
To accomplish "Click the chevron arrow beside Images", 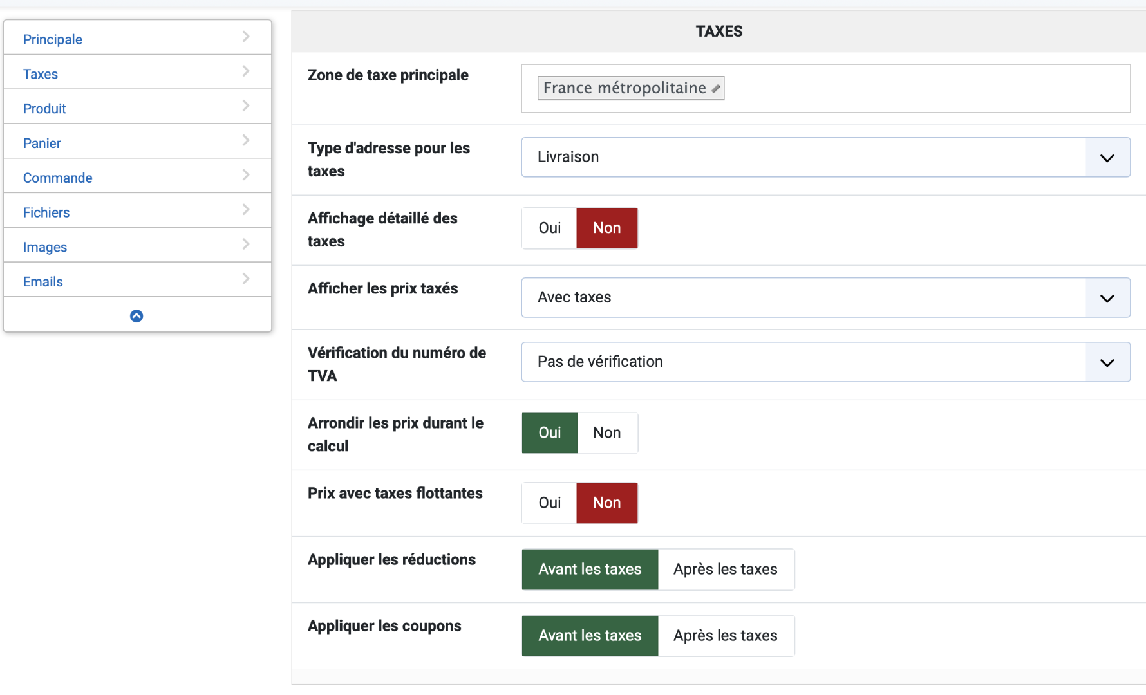I will pyautogui.click(x=245, y=244).
